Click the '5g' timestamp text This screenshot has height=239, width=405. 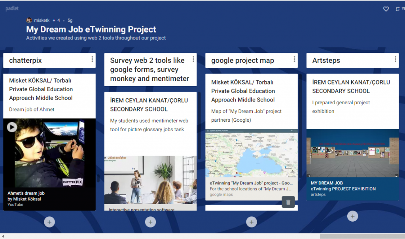70,20
